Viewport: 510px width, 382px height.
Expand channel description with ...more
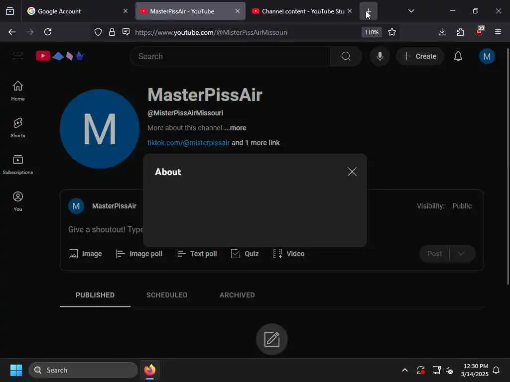click(x=235, y=128)
